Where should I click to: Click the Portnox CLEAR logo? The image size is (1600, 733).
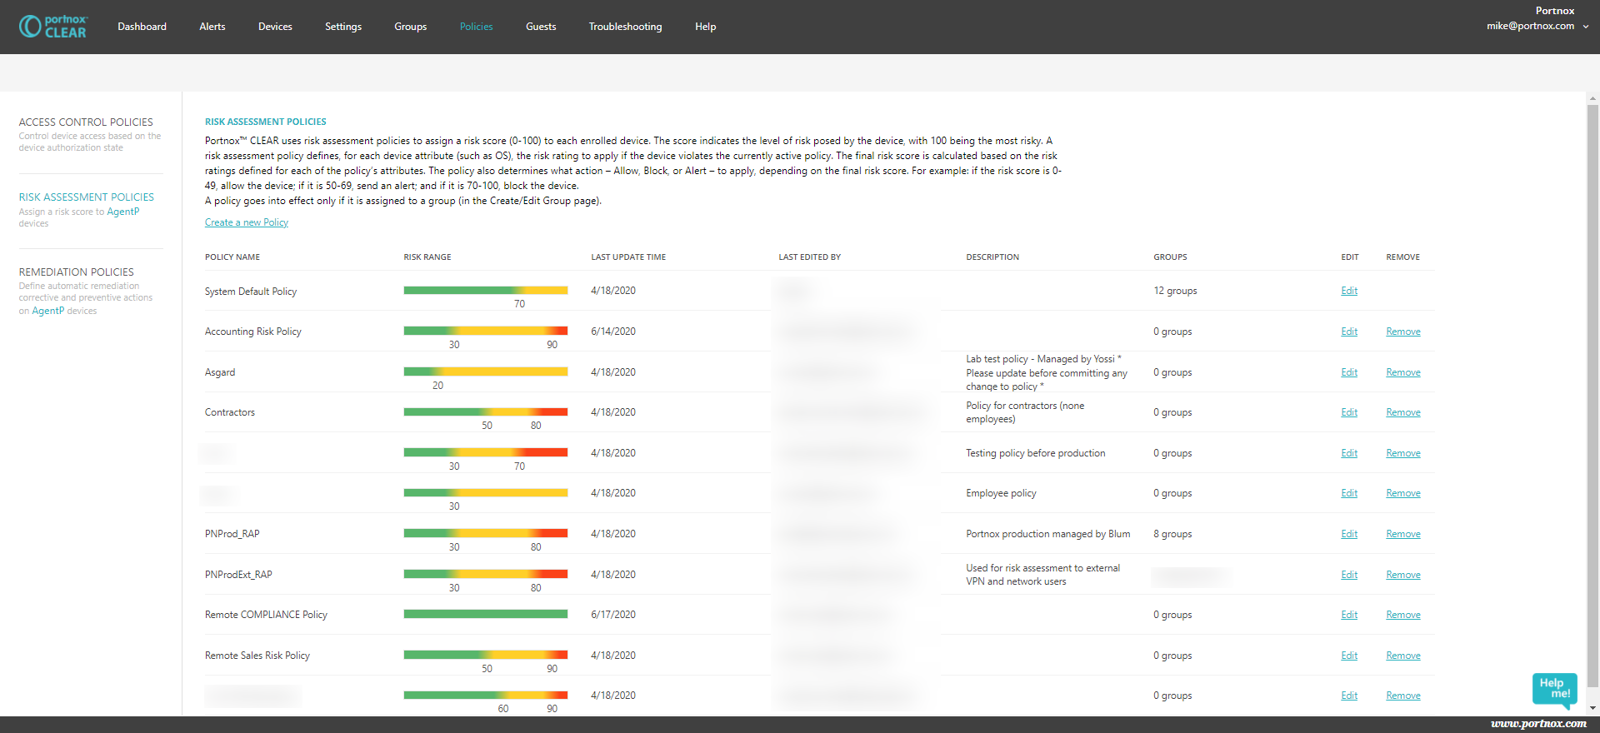click(x=53, y=27)
